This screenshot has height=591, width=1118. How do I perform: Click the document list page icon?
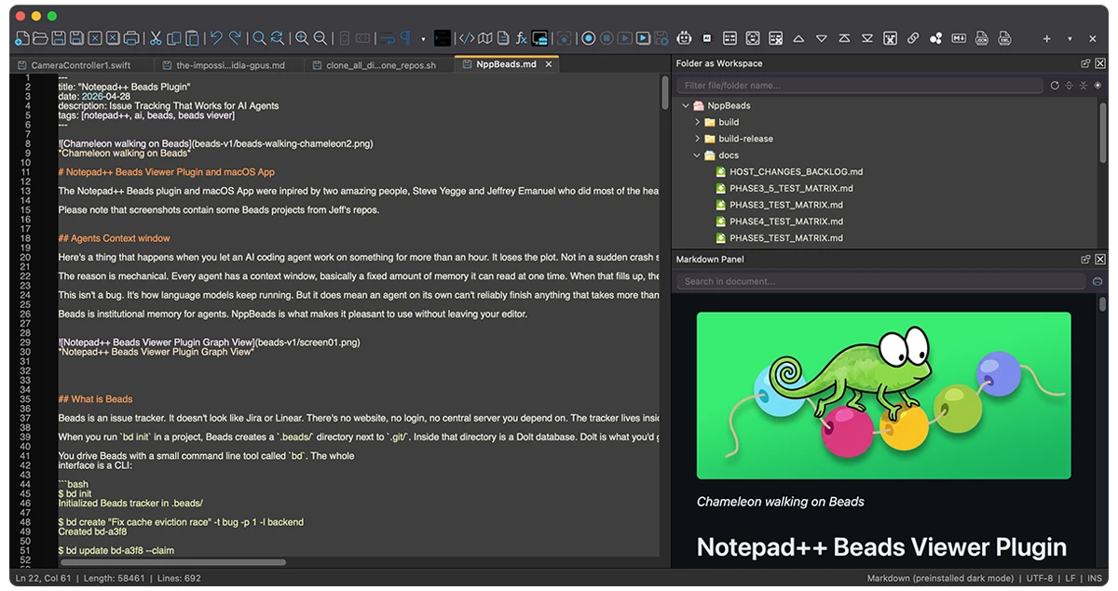503,38
